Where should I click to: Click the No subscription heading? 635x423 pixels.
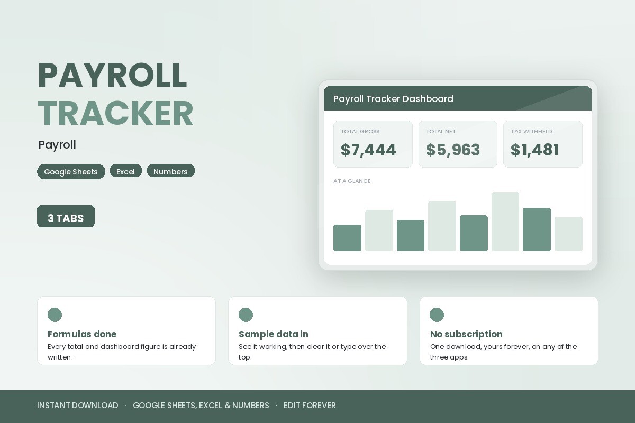pyautogui.click(x=466, y=334)
